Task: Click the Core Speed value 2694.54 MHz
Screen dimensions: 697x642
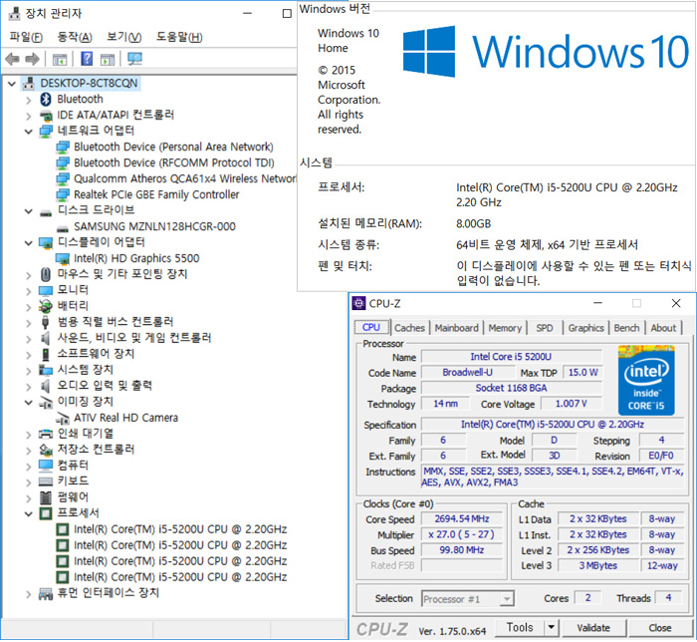Action: pos(462,518)
